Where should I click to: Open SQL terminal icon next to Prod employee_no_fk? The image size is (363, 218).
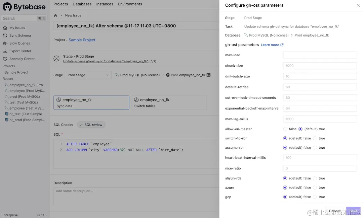point(208,75)
